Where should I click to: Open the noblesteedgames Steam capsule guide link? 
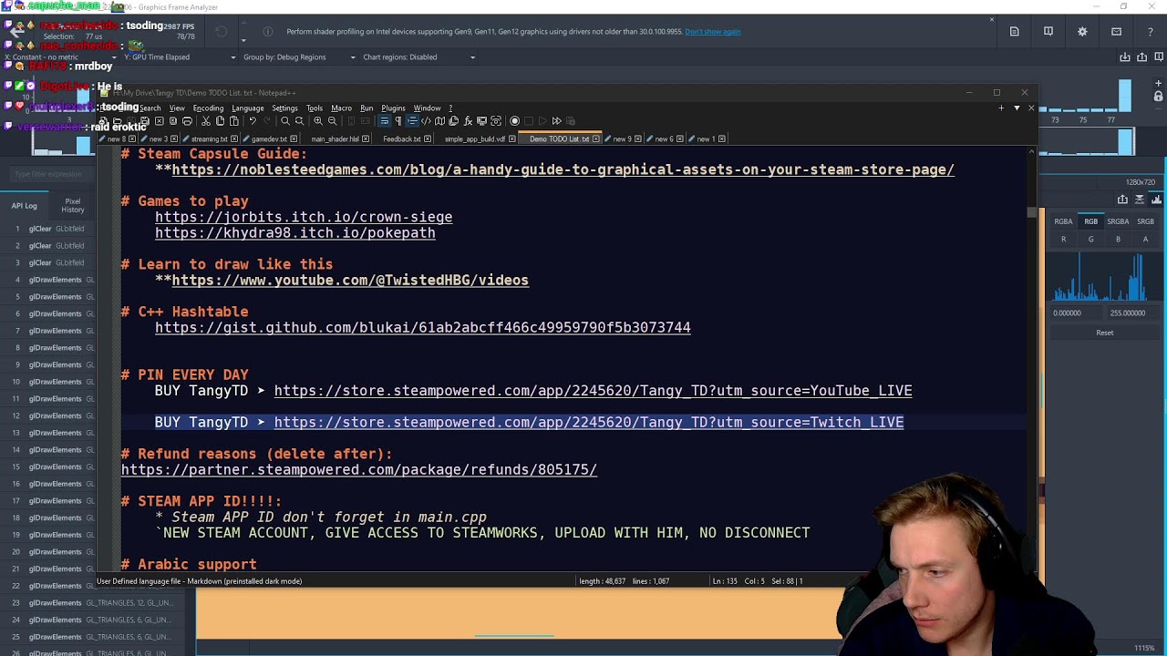[563, 169]
